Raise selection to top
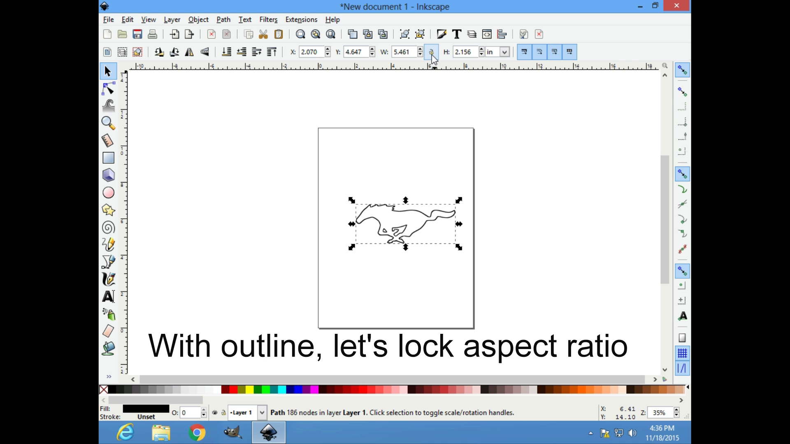Image resolution: width=790 pixels, height=444 pixels. click(272, 52)
